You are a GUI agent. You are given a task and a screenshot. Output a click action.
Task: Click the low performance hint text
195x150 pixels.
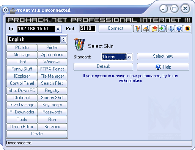click(131, 78)
